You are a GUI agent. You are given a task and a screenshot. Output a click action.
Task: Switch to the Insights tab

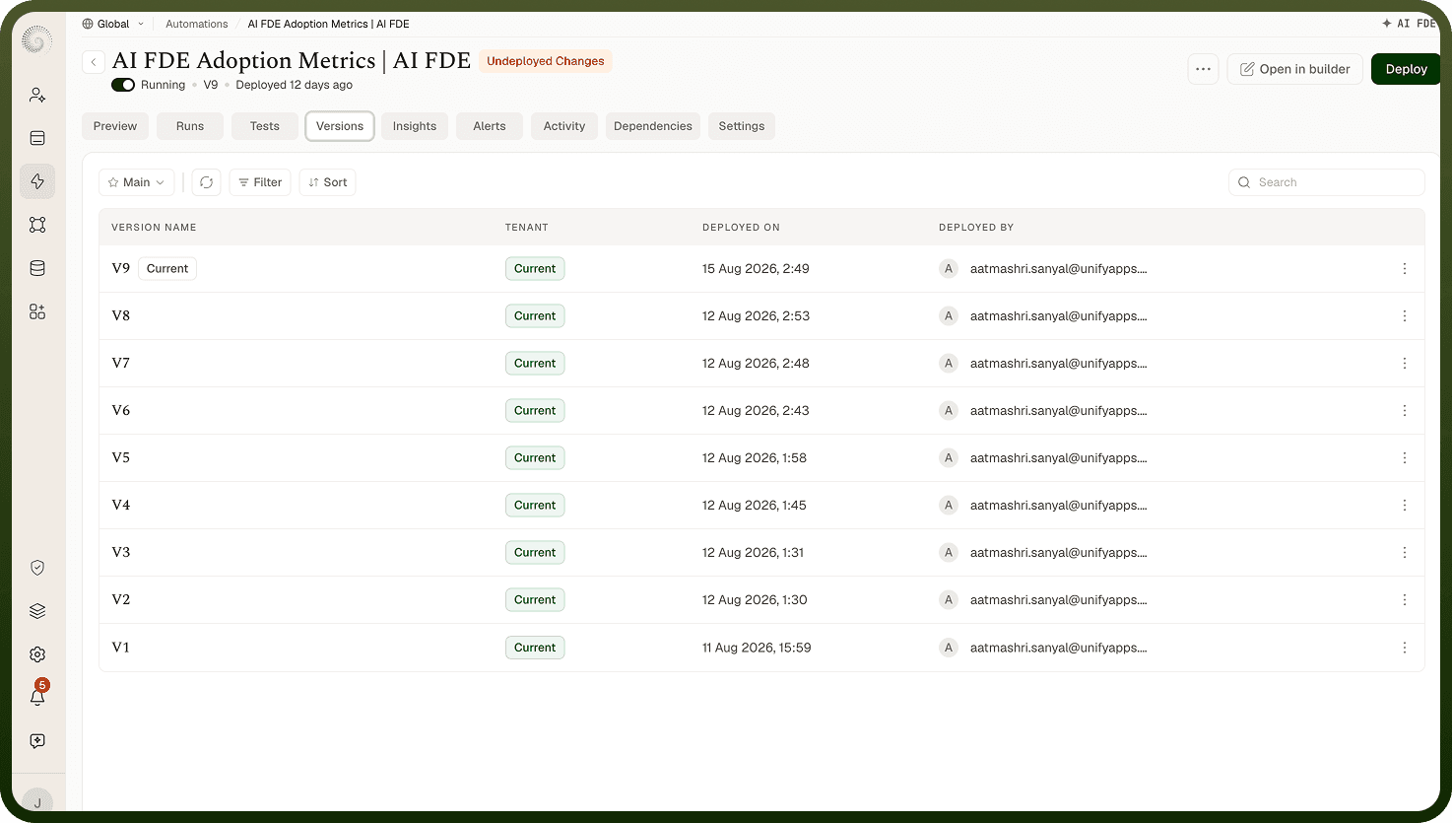[415, 126]
